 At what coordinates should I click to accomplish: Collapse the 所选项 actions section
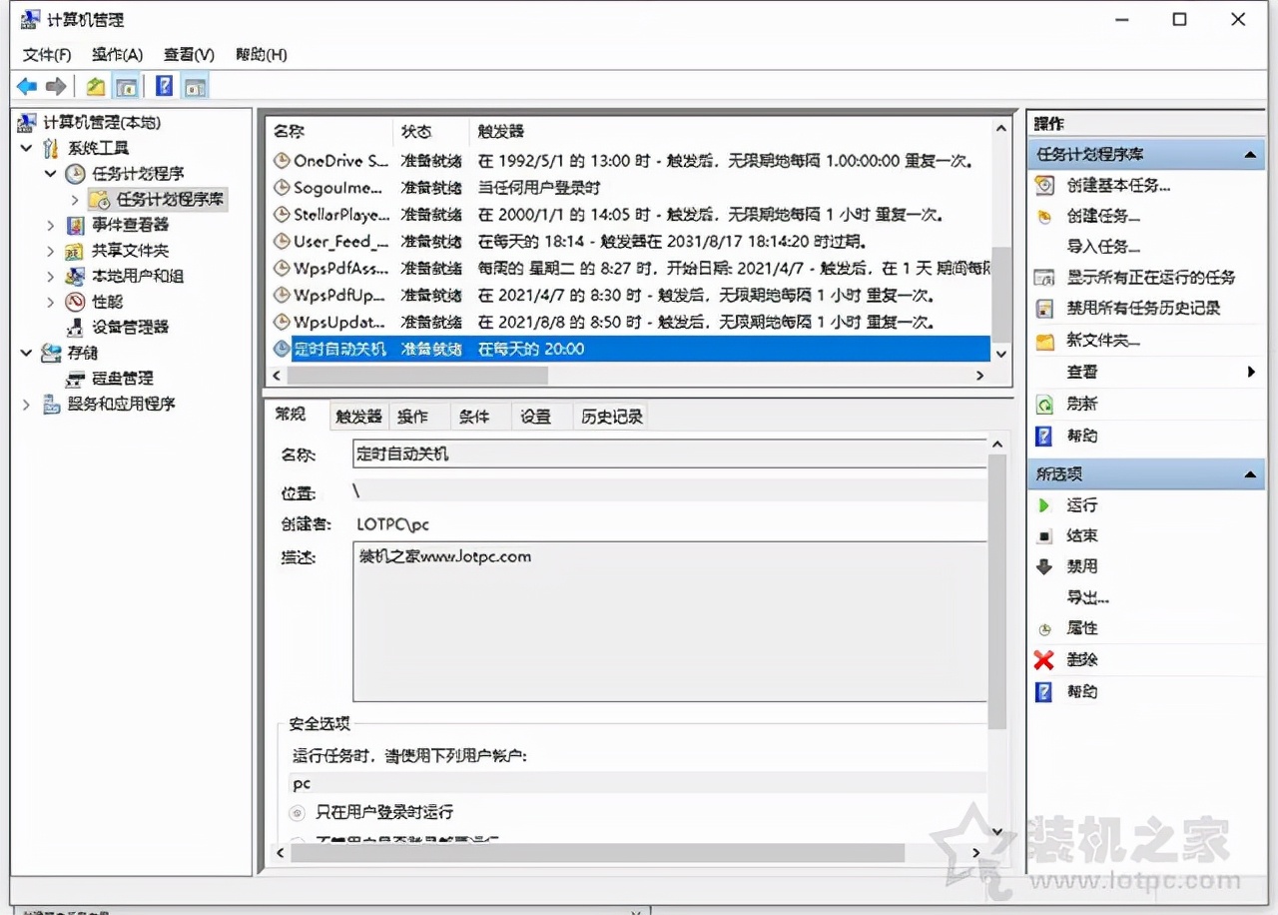click(1249, 473)
